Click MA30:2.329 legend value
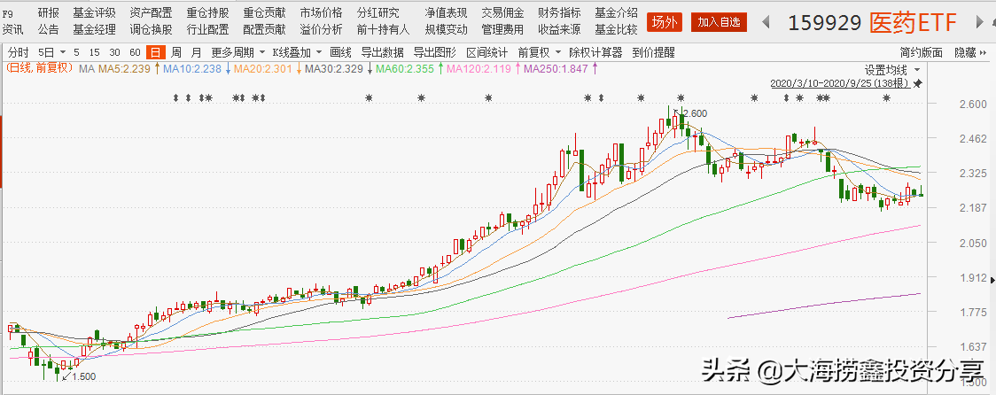Viewport: 996px width, 395px height. (x=334, y=68)
